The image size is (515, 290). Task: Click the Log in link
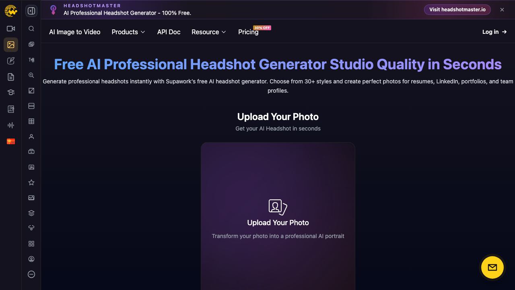coord(494,32)
